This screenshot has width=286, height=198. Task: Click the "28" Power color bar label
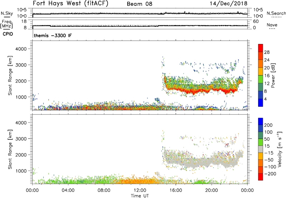pos(267,52)
